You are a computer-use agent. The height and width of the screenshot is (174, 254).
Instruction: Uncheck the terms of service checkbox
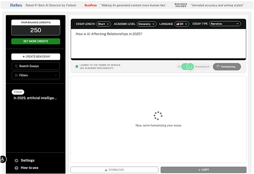point(77,66)
